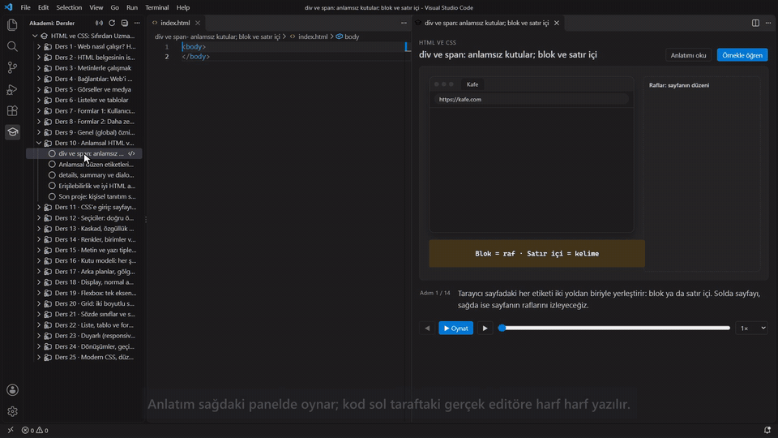778x438 pixels.
Task: Close the index.html tab
Action: pos(198,23)
